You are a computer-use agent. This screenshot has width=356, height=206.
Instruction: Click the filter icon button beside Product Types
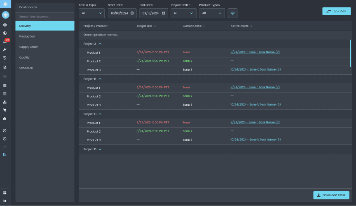click(x=232, y=13)
